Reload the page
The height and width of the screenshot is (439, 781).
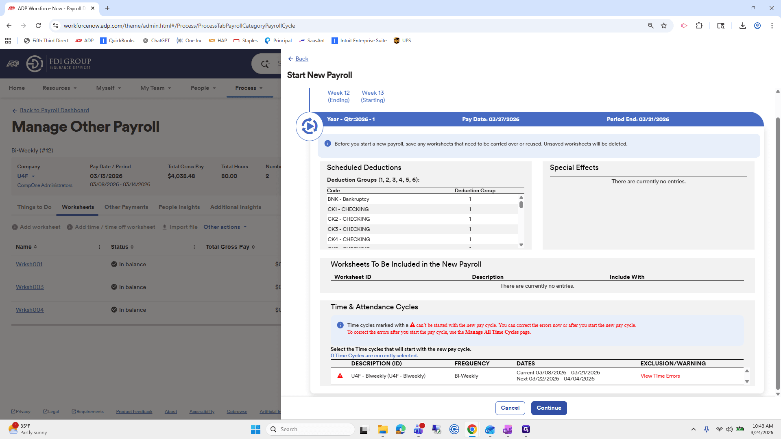click(x=38, y=26)
